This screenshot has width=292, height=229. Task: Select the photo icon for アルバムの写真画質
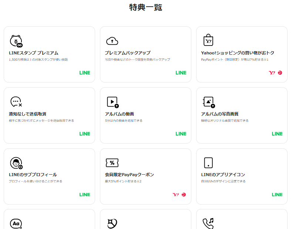coord(208,102)
